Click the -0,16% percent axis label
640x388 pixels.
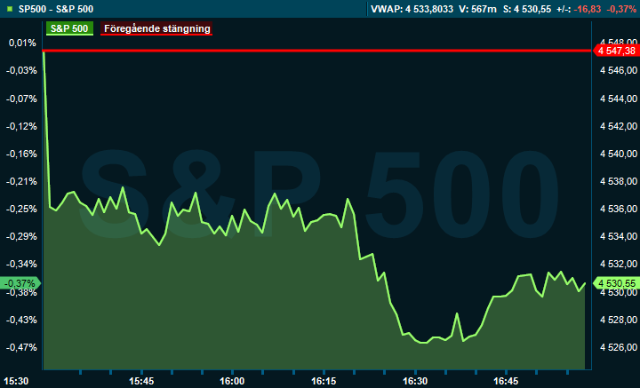[x=21, y=154]
